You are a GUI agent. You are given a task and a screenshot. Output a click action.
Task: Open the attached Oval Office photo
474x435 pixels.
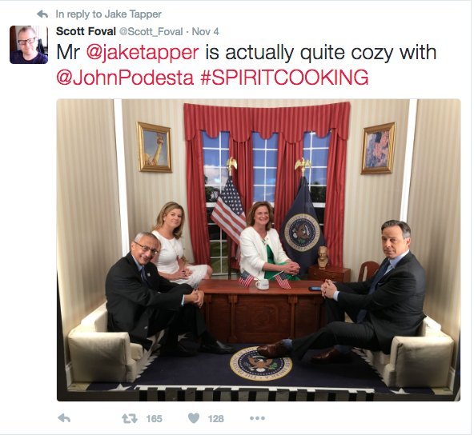[259, 250]
